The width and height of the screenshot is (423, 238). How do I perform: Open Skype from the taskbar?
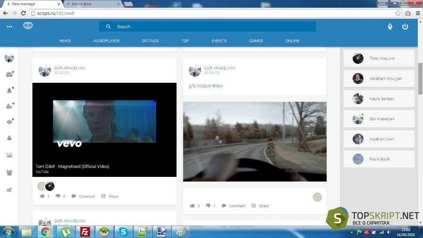123,232
